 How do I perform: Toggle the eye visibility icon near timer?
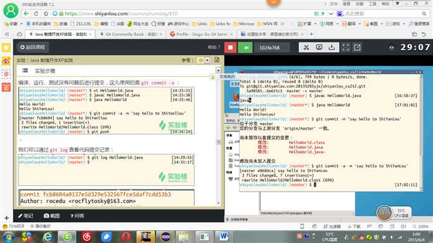[391, 47]
